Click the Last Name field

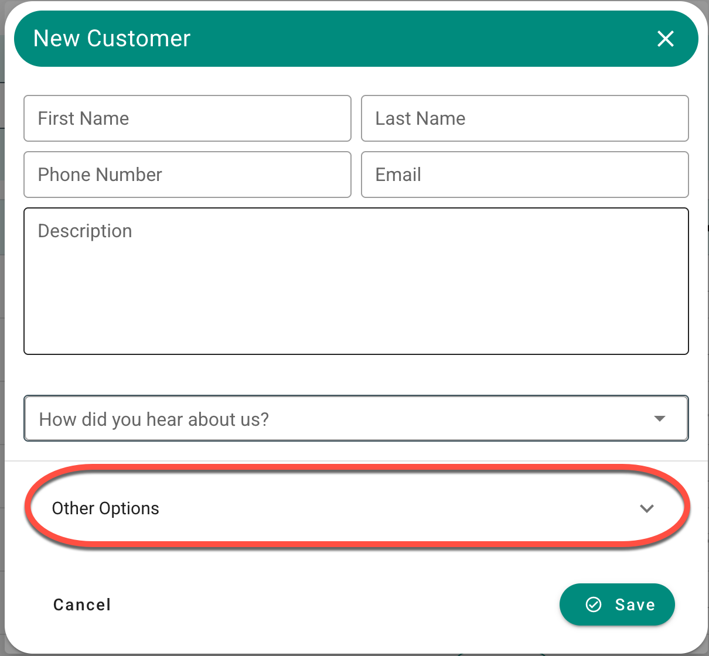pyautogui.click(x=525, y=118)
